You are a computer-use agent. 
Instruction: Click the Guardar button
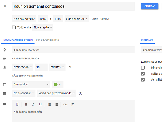(150, 6)
